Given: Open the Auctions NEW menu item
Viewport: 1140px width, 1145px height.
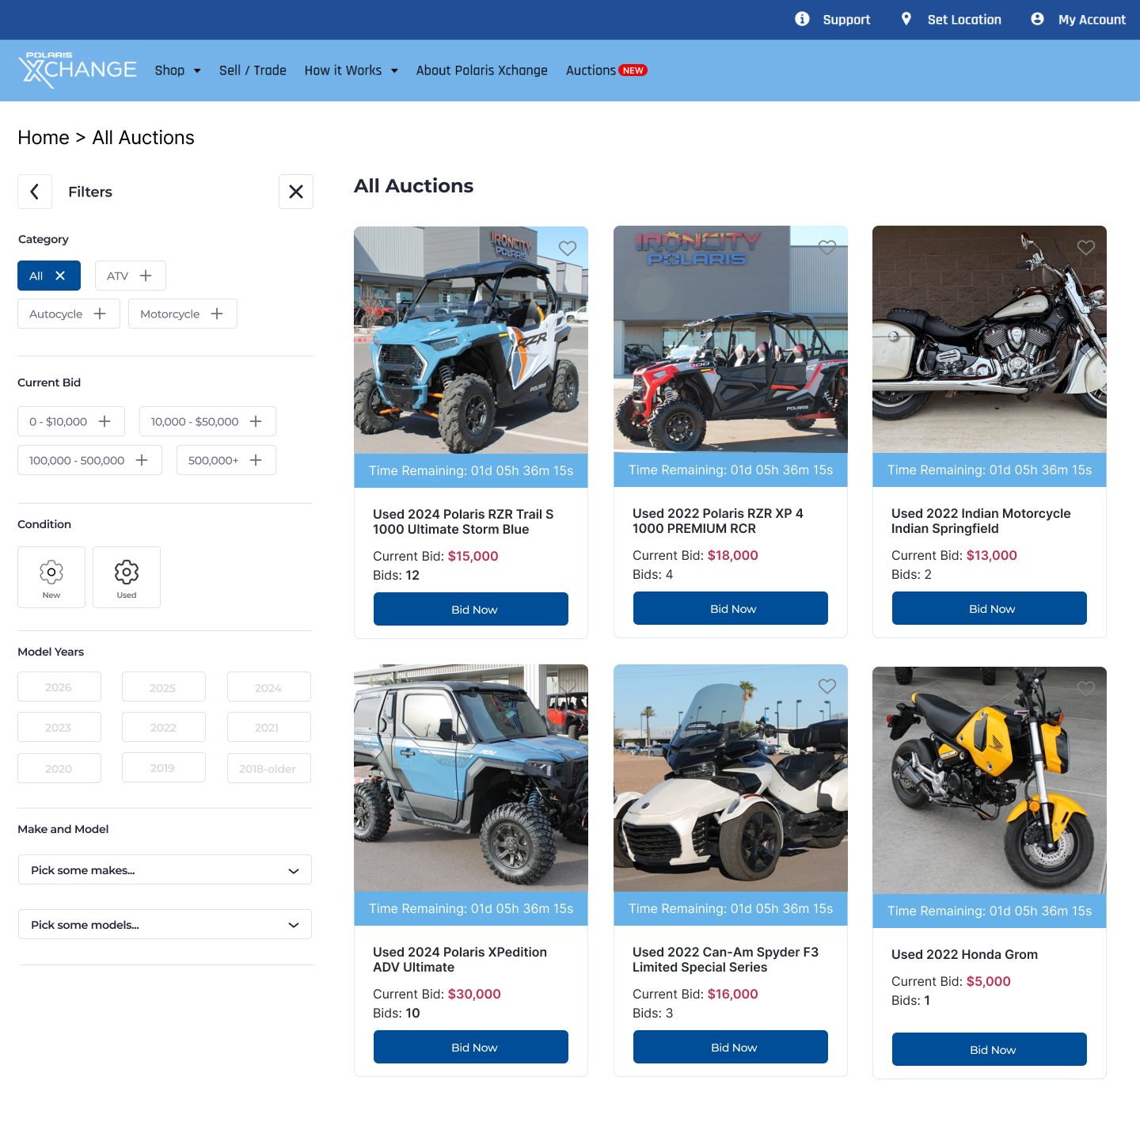Looking at the screenshot, I should click(606, 70).
